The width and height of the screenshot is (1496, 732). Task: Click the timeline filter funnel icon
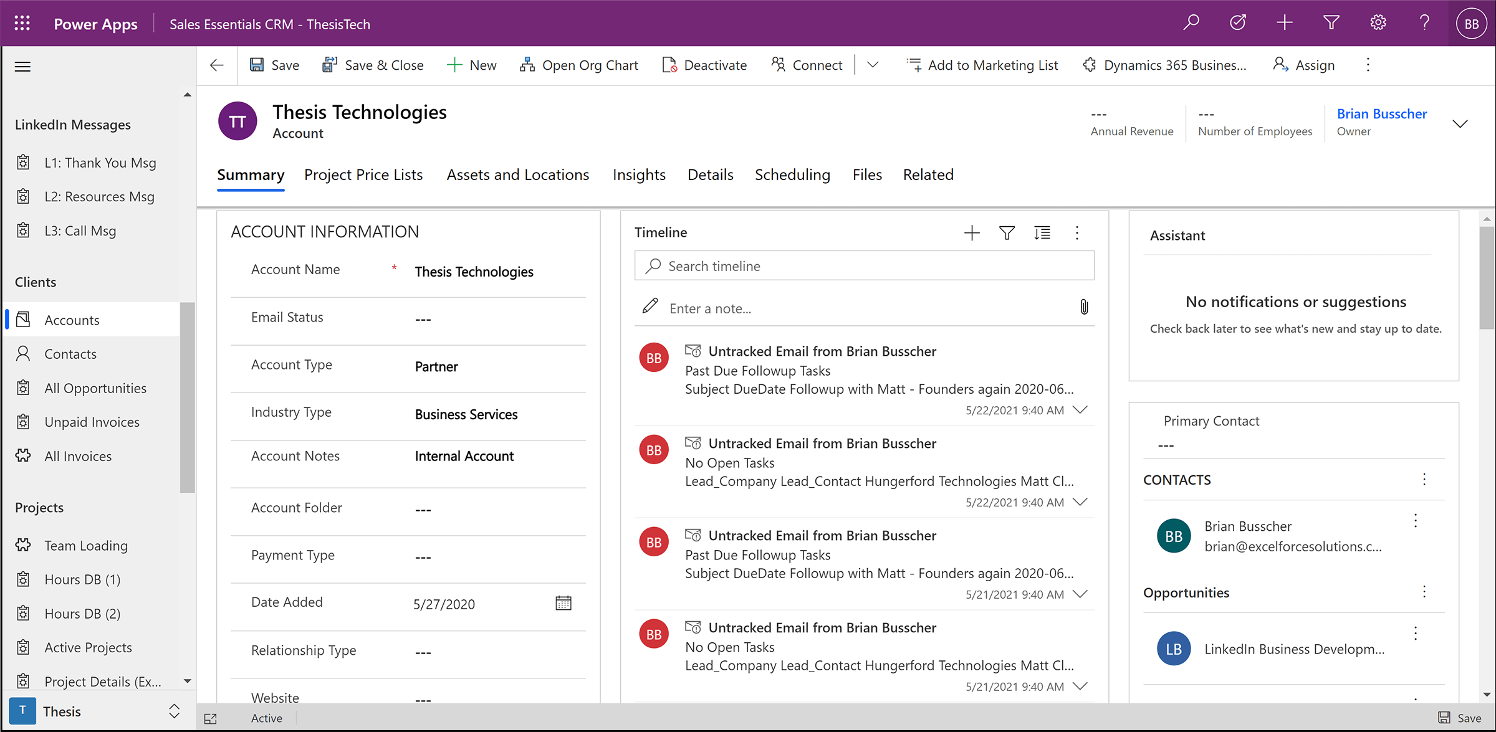(x=1007, y=233)
